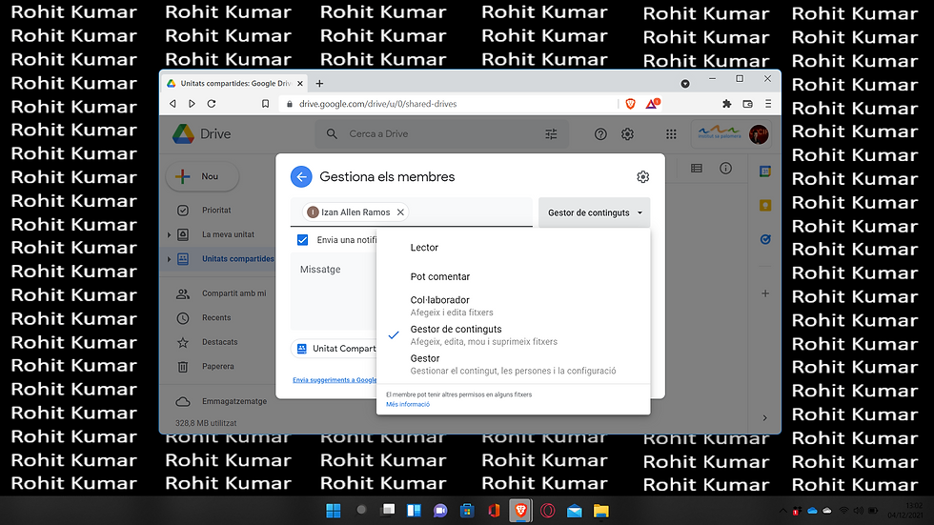934x525 pixels.
Task: Open the Més informació link
Action: click(x=408, y=404)
